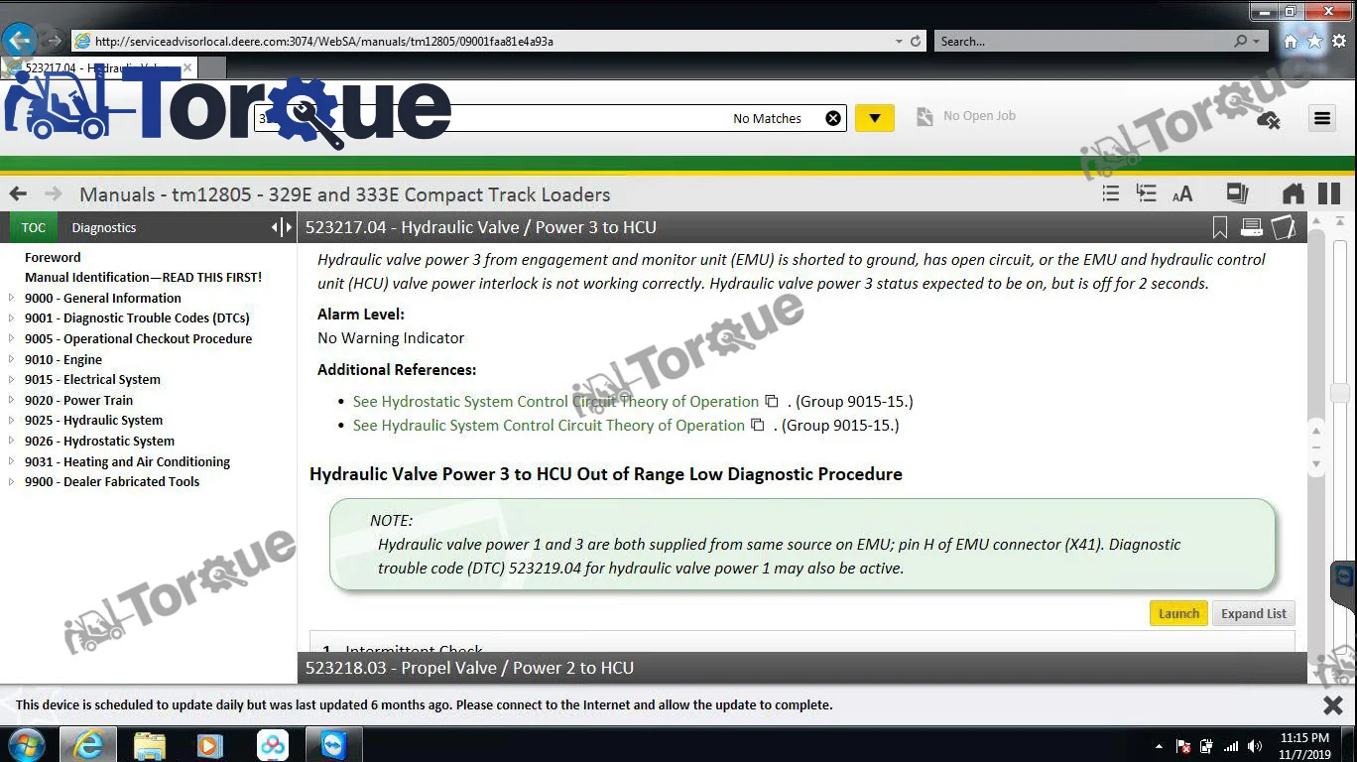Dismiss the update notification bar
Viewport: 1357px width, 762px height.
coord(1333,704)
